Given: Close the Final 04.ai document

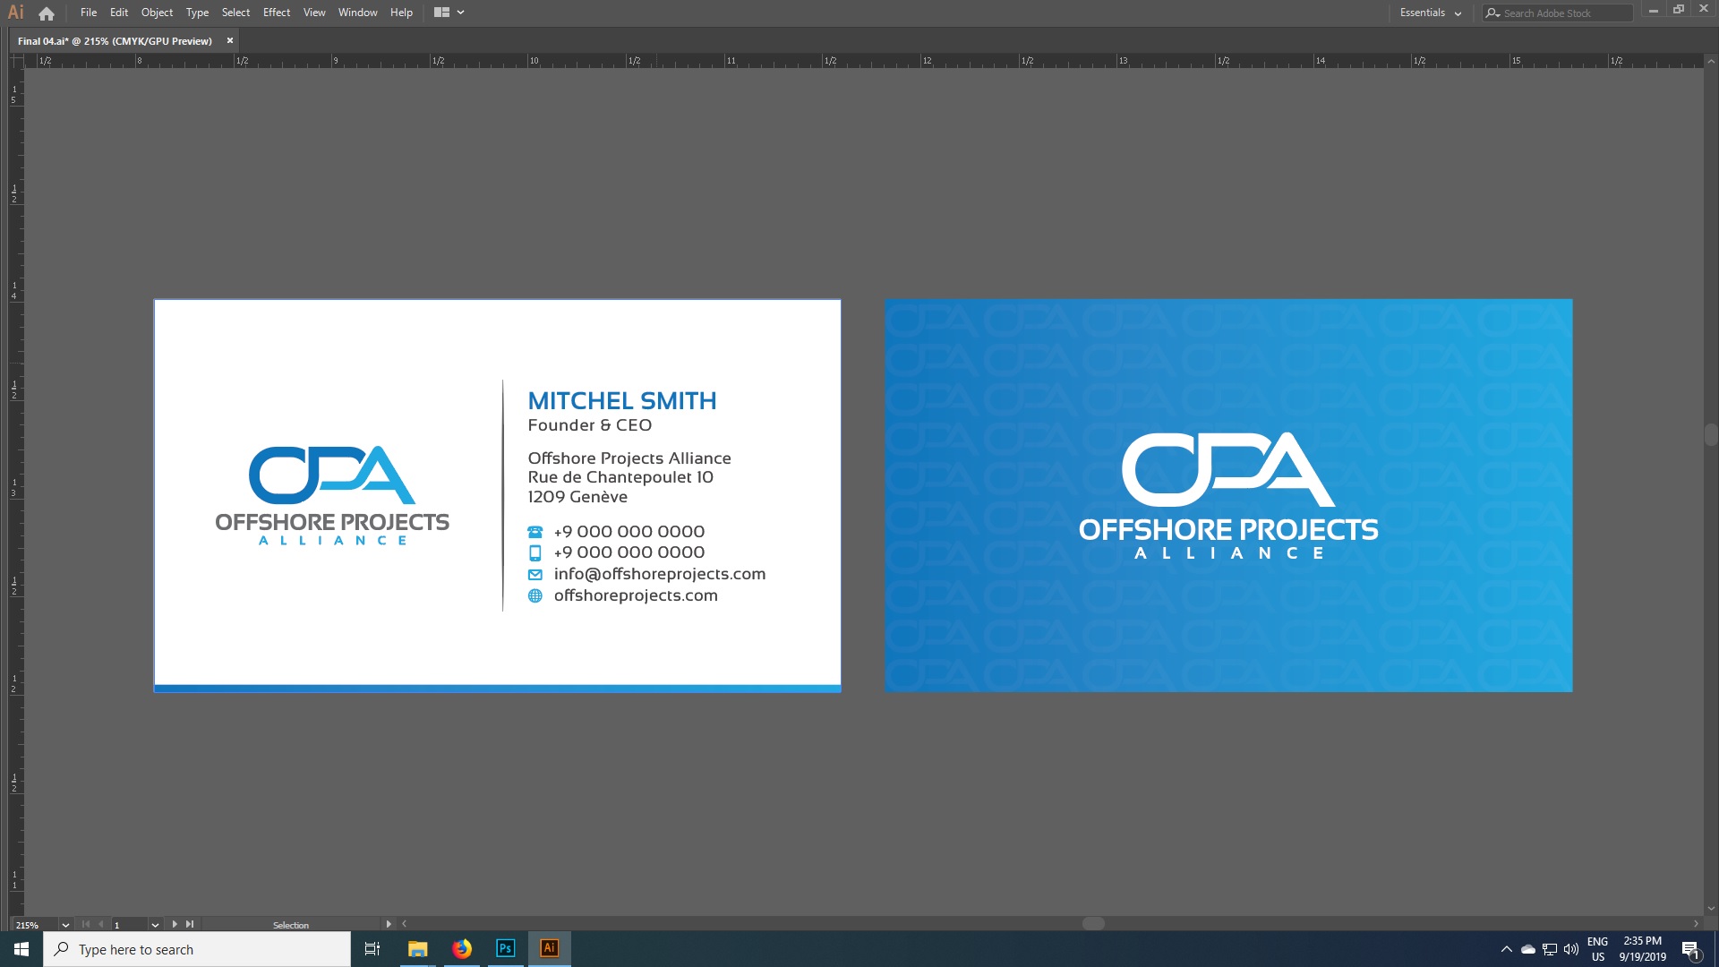Looking at the screenshot, I should pyautogui.click(x=229, y=40).
